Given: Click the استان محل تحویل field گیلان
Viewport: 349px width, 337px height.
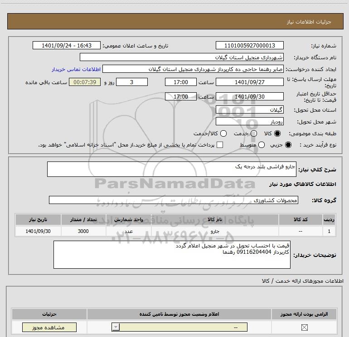Looking at the screenshot, I should coord(249,109).
